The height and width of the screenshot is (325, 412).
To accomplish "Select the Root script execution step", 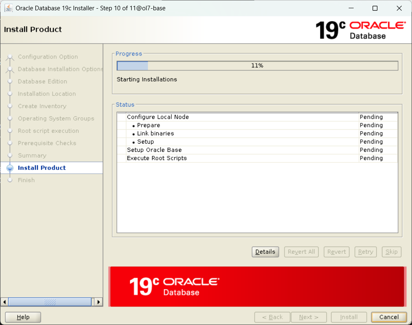I will (49, 131).
